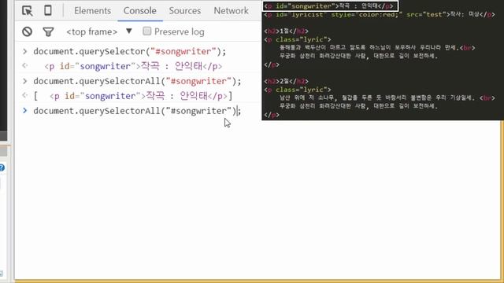Go to the Network tab
Viewport: 504px width, 283px height.
231,10
